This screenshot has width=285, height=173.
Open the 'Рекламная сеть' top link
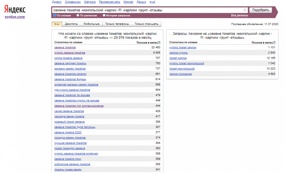pos(110,2)
